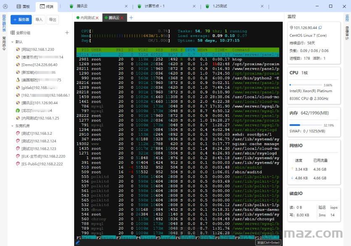
Task: Click the 全部分组 group list icon
Action: (13, 33)
